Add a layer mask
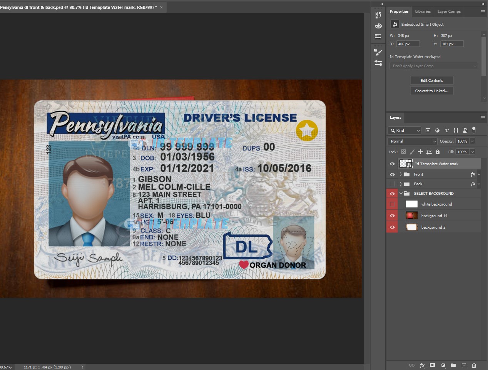This screenshot has width=488, height=370. 433,365
